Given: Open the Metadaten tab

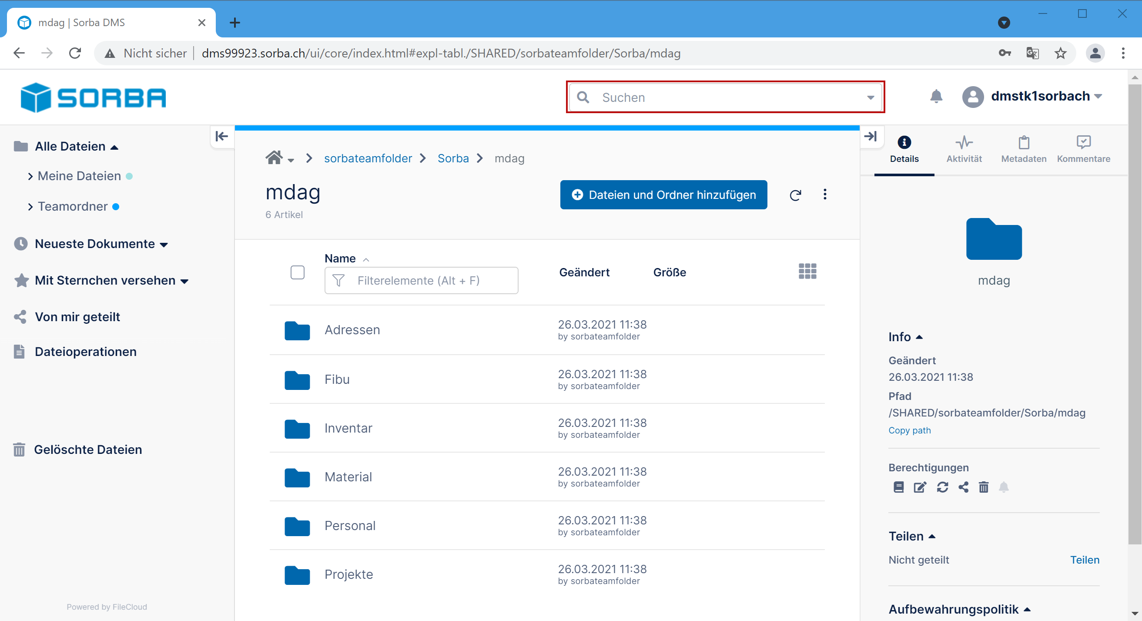Looking at the screenshot, I should [x=1023, y=150].
